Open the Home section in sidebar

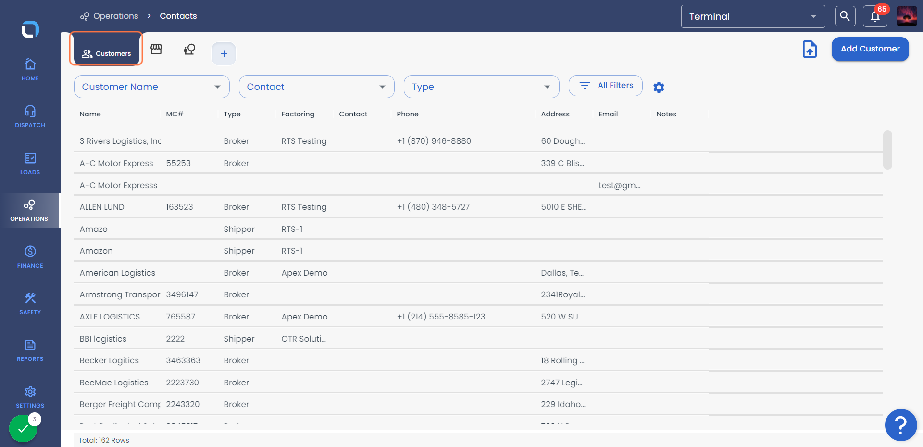[x=30, y=69]
